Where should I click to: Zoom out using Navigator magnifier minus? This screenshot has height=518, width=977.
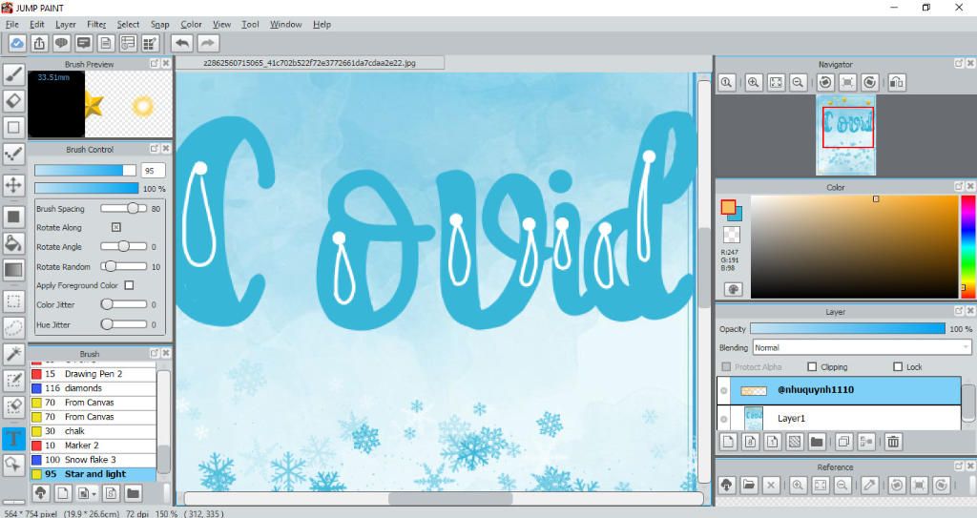pyautogui.click(x=798, y=82)
